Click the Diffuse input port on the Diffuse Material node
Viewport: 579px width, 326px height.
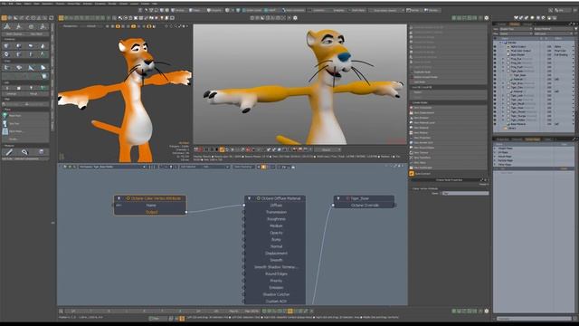click(x=244, y=206)
